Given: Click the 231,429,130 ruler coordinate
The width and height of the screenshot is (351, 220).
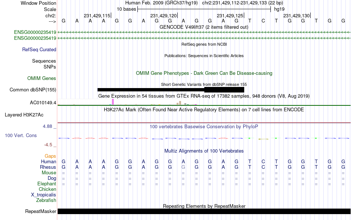Looking at the screenshot, I should pyautogui.click(x=296, y=15).
